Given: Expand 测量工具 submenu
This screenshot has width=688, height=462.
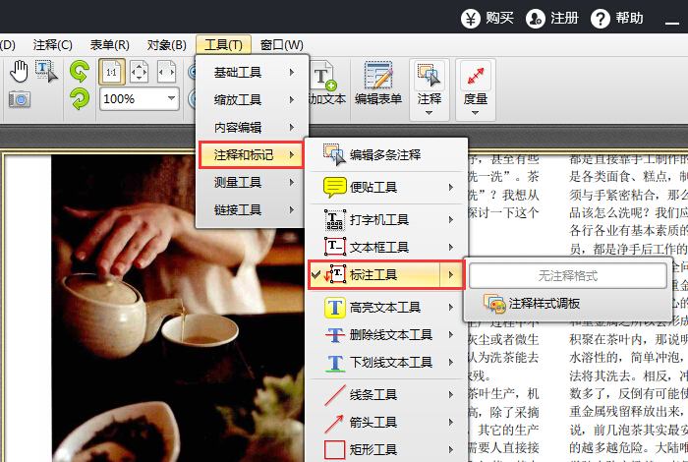Looking at the screenshot, I should pyautogui.click(x=252, y=182).
